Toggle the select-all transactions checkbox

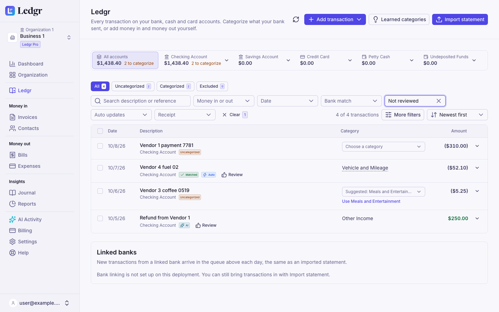tap(100, 131)
